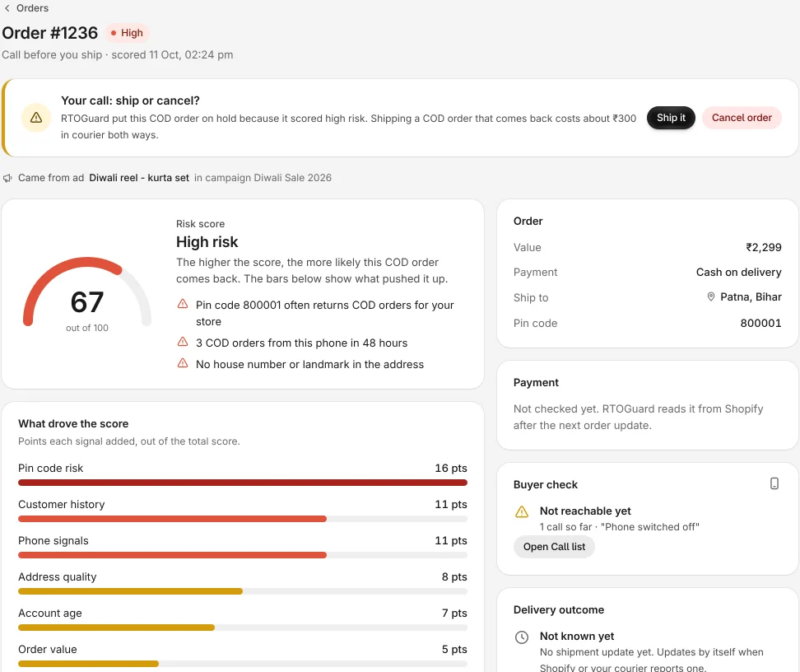800x672 pixels.
Task: Go back to Orders list
Action: [26, 8]
